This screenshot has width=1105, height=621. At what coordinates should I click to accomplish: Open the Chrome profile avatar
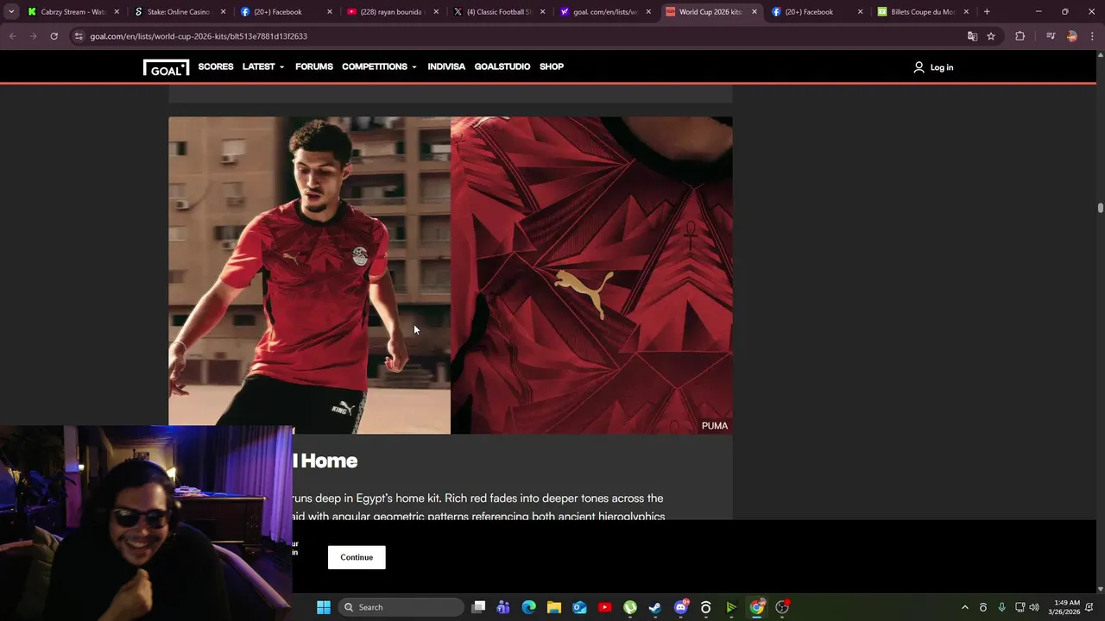click(1071, 36)
